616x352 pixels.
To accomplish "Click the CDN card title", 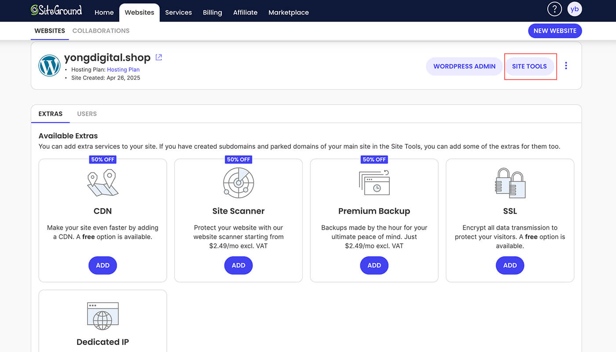I will (103, 211).
